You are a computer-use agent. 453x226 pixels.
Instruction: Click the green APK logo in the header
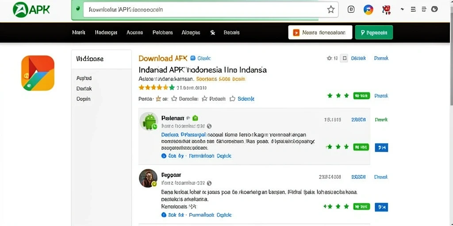[x=31, y=10]
